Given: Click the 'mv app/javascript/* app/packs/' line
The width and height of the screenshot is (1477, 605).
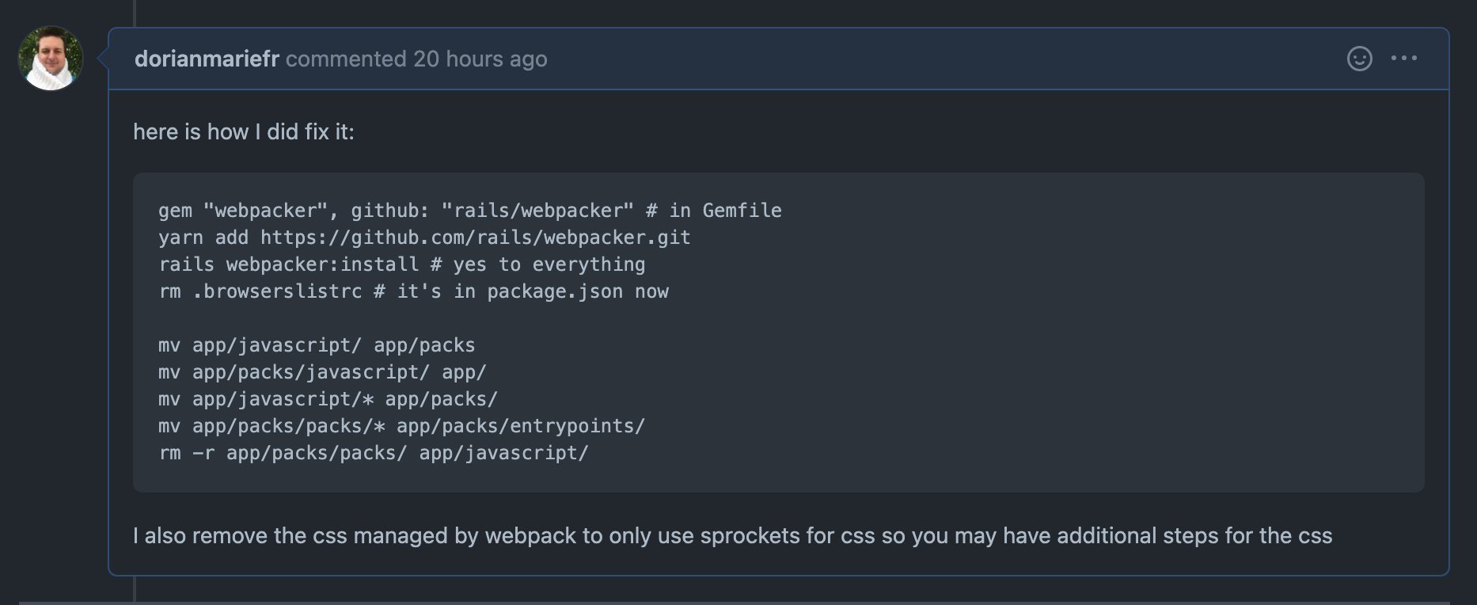Looking at the screenshot, I should (328, 399).
